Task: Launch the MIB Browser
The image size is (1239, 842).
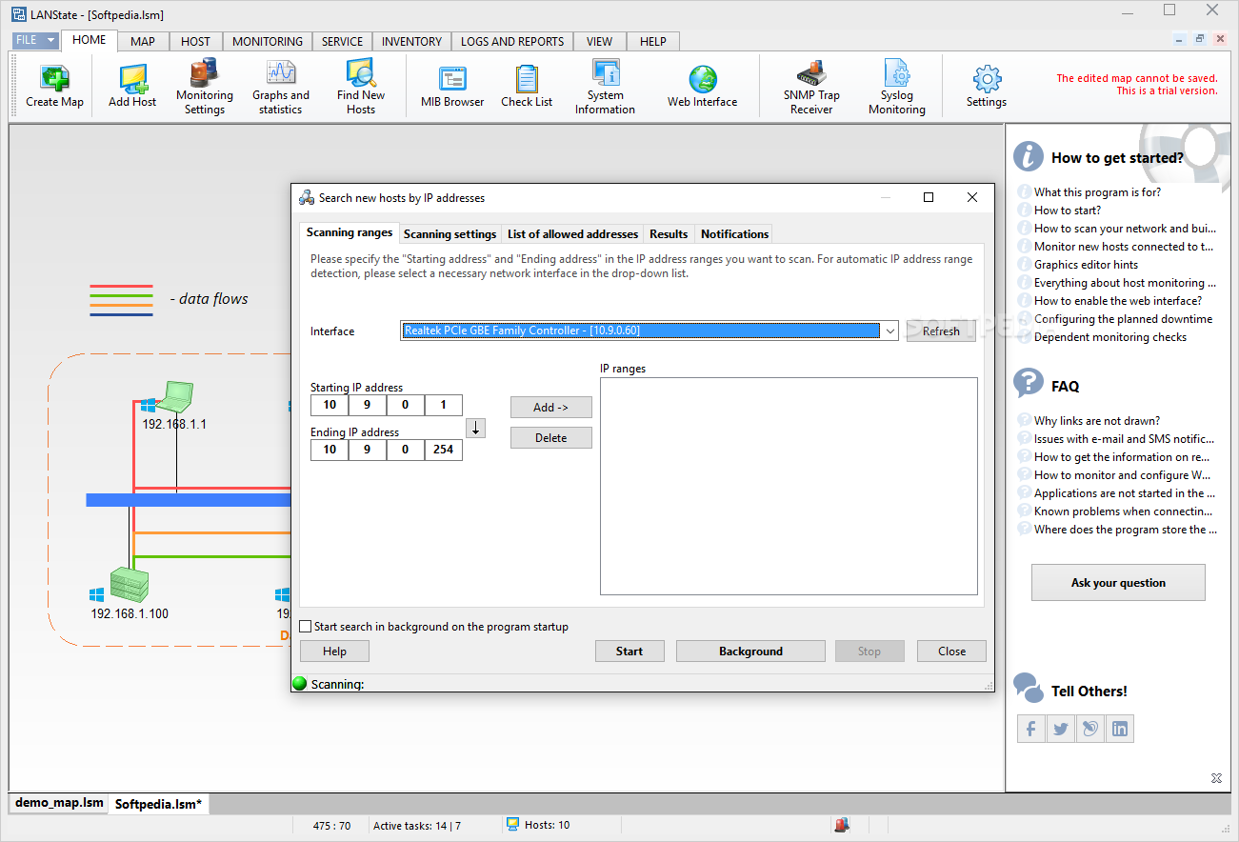Action: click(452, 79)
